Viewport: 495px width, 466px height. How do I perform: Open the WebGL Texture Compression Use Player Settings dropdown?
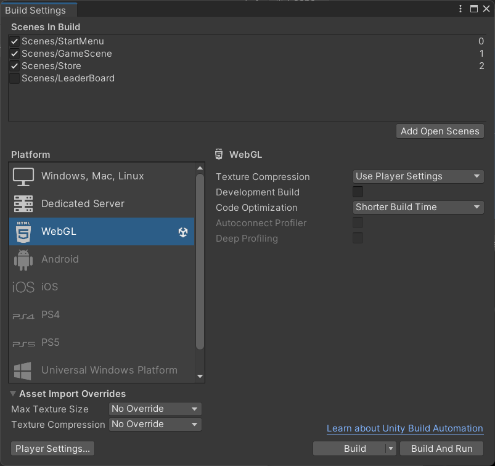(x=419, y=176)
